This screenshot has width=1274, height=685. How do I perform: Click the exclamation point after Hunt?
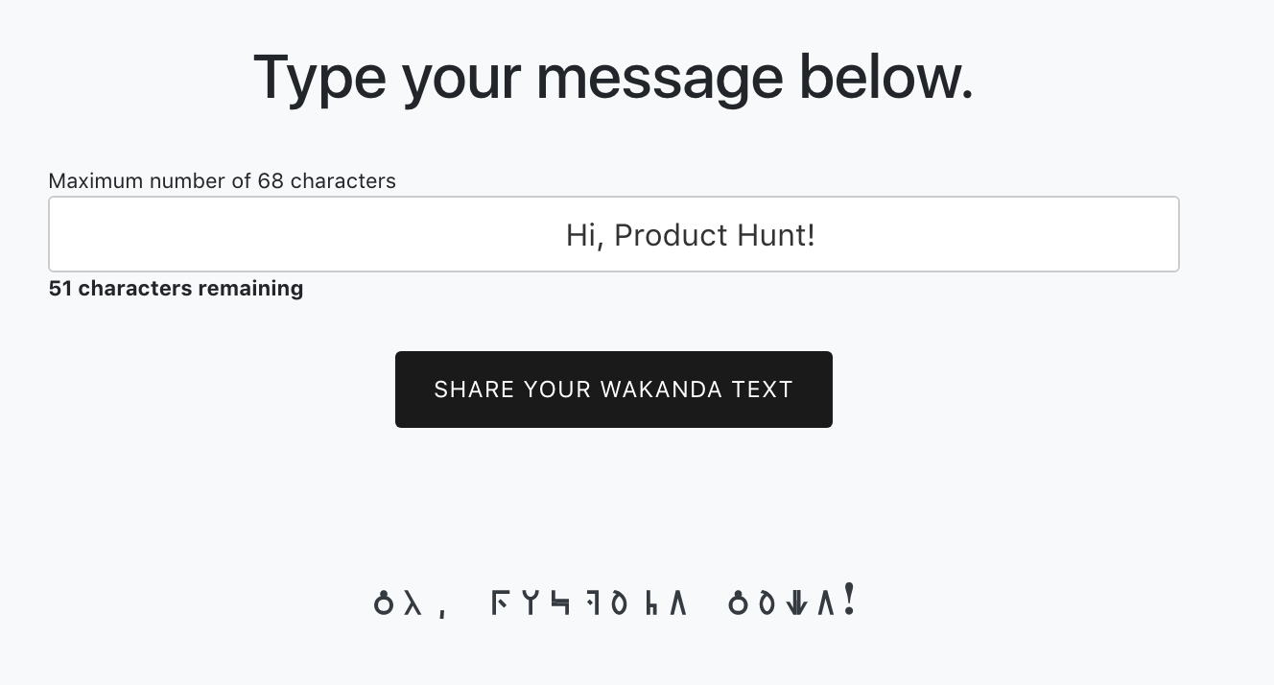point(812,235)
